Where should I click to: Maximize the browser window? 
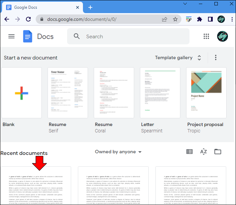coord(216,4)
